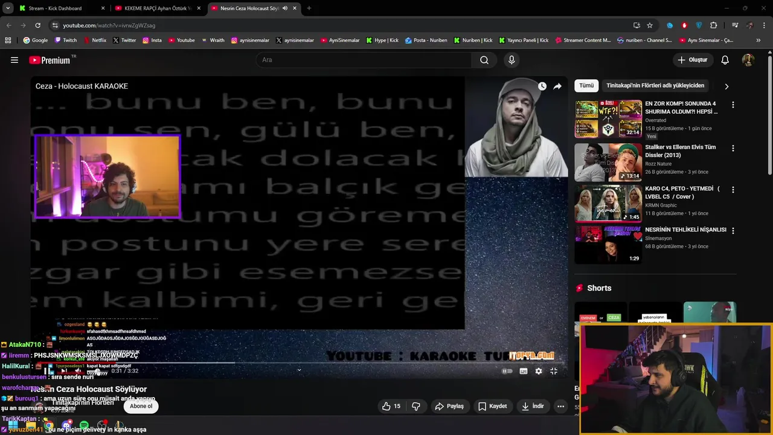Click the Paylaş share button
Viewport: 773px width, 435px height.
coord(449,406)
